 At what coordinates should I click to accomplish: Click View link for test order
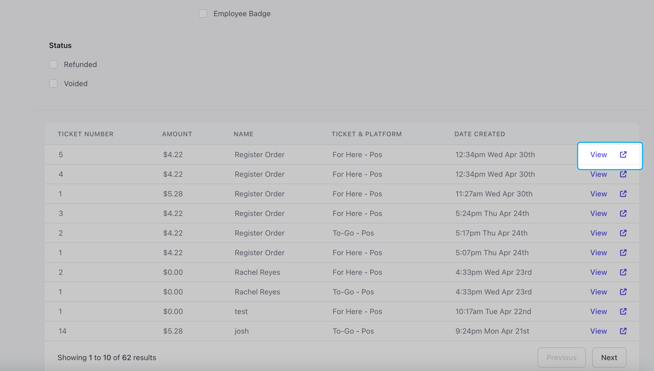tap(598, 311)
